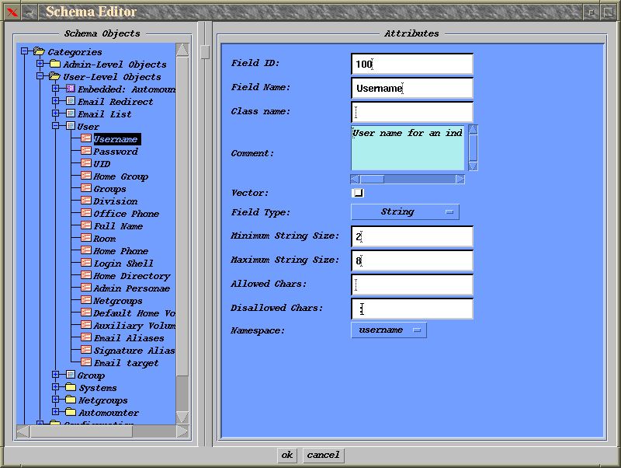Collapse the Categories root node
Image resolution: width=621 pixels, height=468 pixels.
coord(25,51)
